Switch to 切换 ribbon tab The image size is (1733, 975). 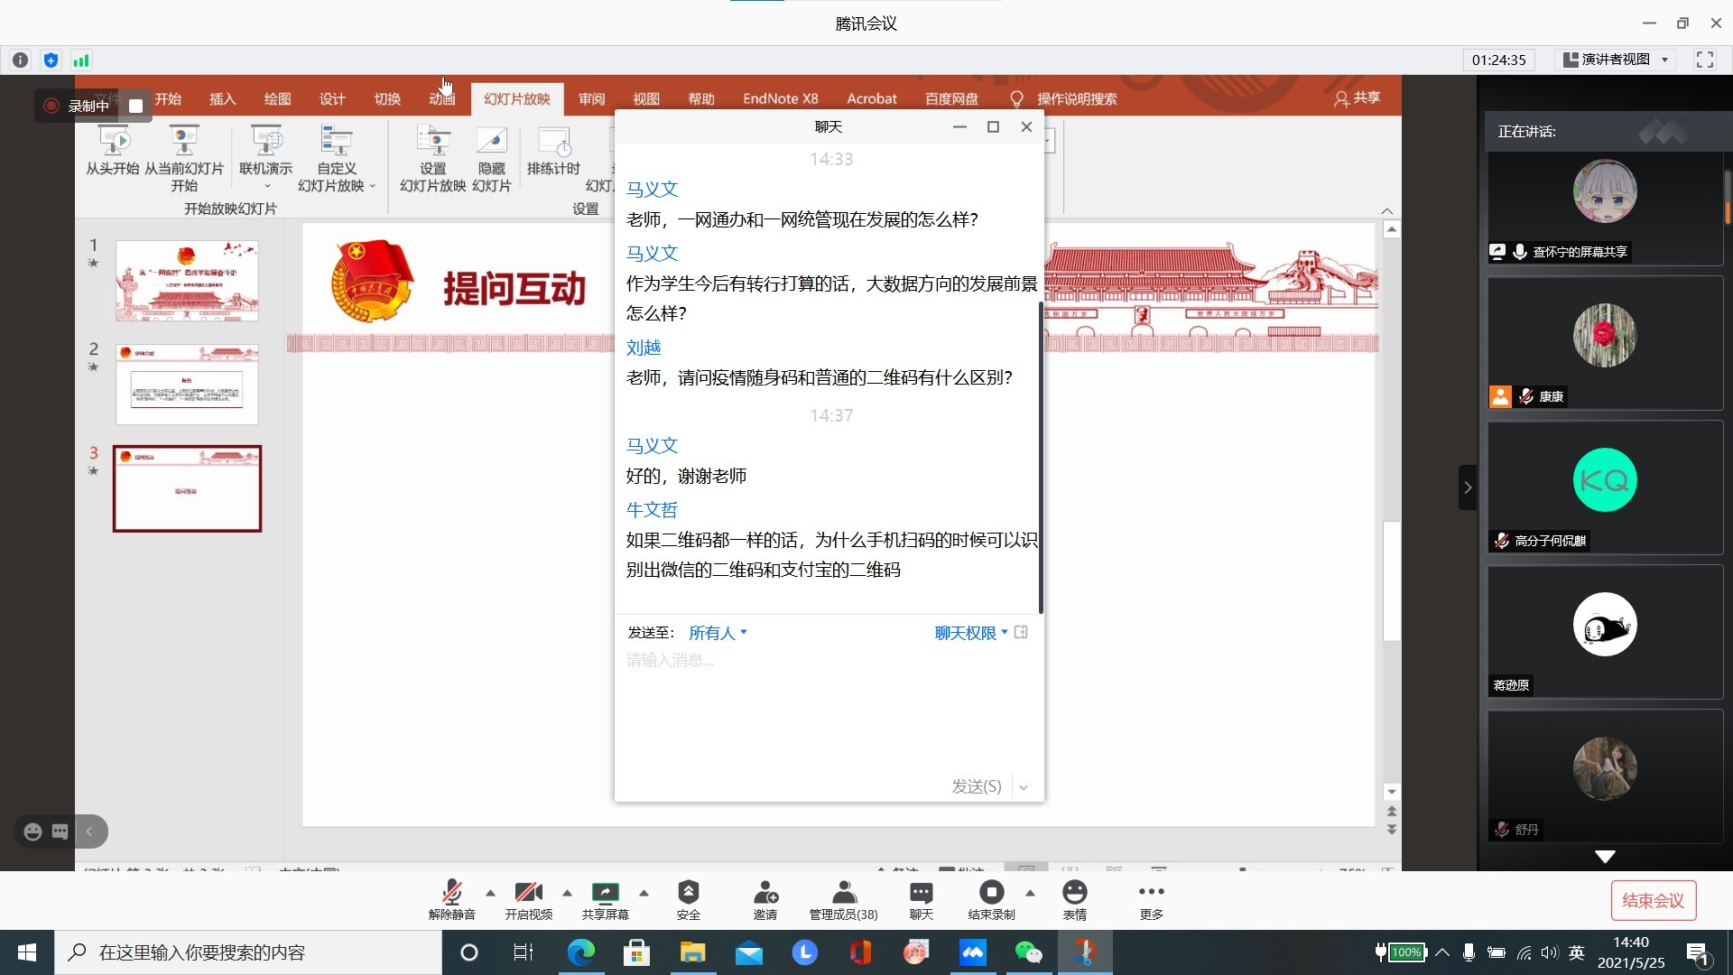coord(387,98)
